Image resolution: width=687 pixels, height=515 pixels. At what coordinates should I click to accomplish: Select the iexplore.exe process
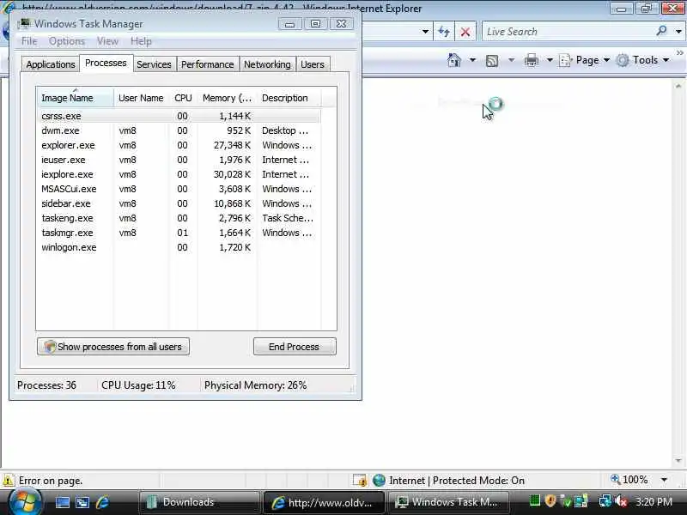[x=179, y=174]
